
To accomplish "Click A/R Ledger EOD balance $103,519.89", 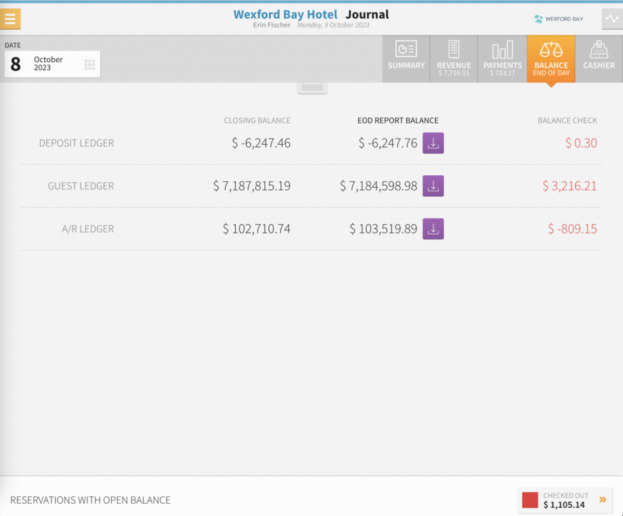I will click(383, 229).
